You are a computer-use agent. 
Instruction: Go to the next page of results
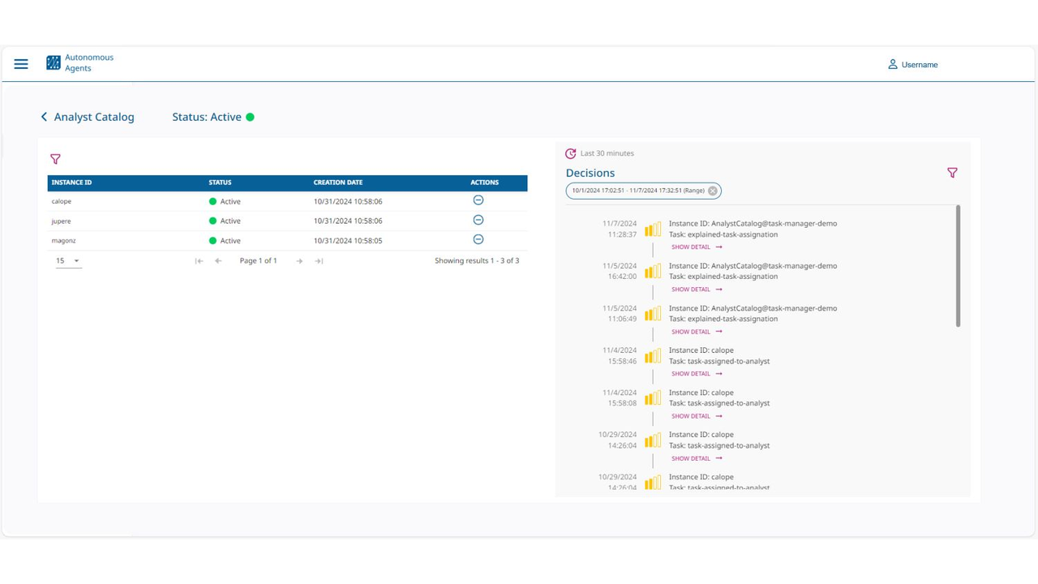tap(299, 261)
